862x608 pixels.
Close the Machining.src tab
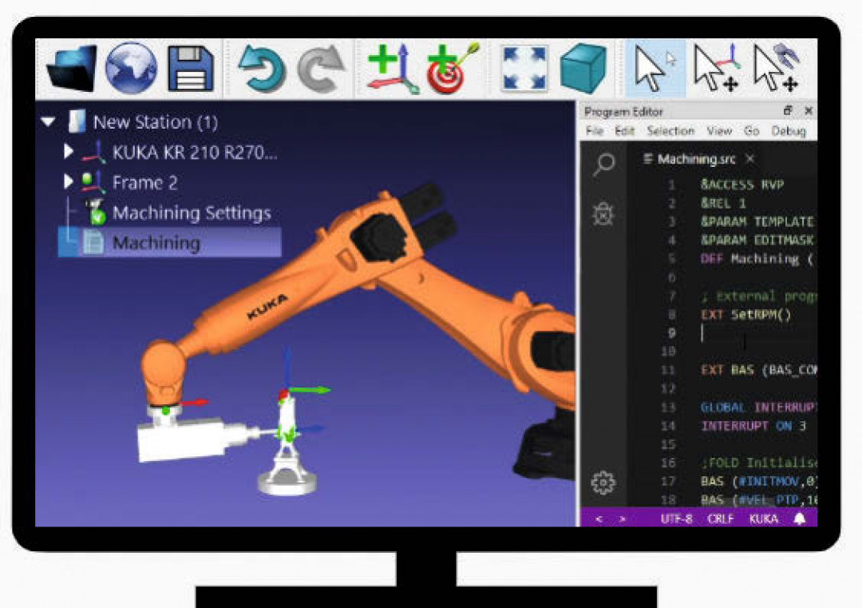point(749,159)
